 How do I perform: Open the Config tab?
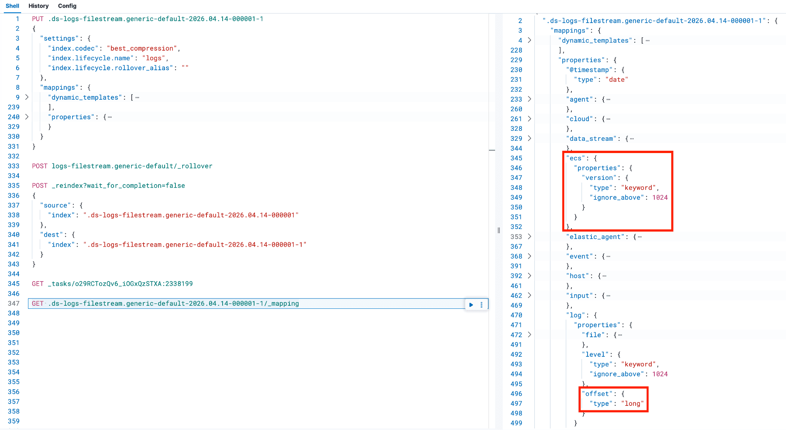pyautogui.click(x=67, y=6)
